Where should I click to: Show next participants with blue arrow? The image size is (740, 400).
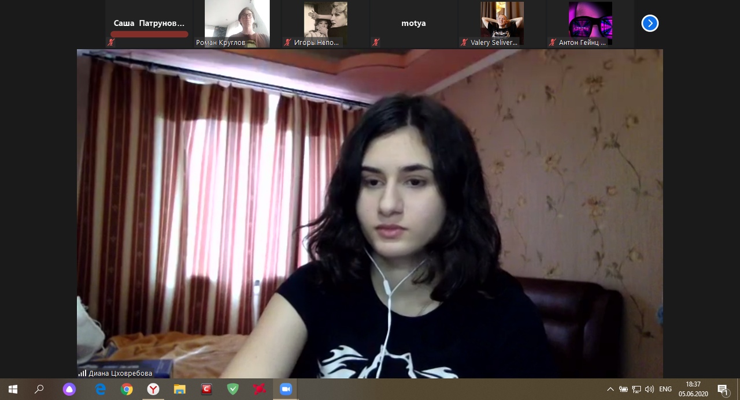[x=650, y=23]
